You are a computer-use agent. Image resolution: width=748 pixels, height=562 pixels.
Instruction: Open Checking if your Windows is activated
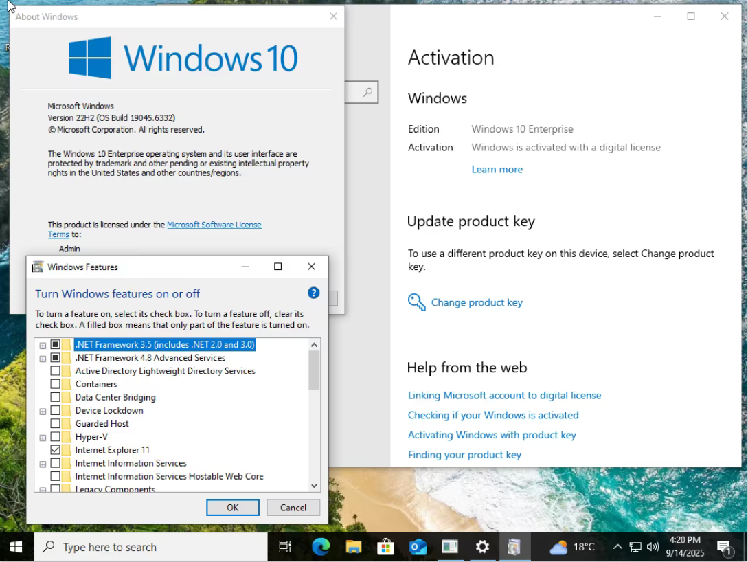493,415
